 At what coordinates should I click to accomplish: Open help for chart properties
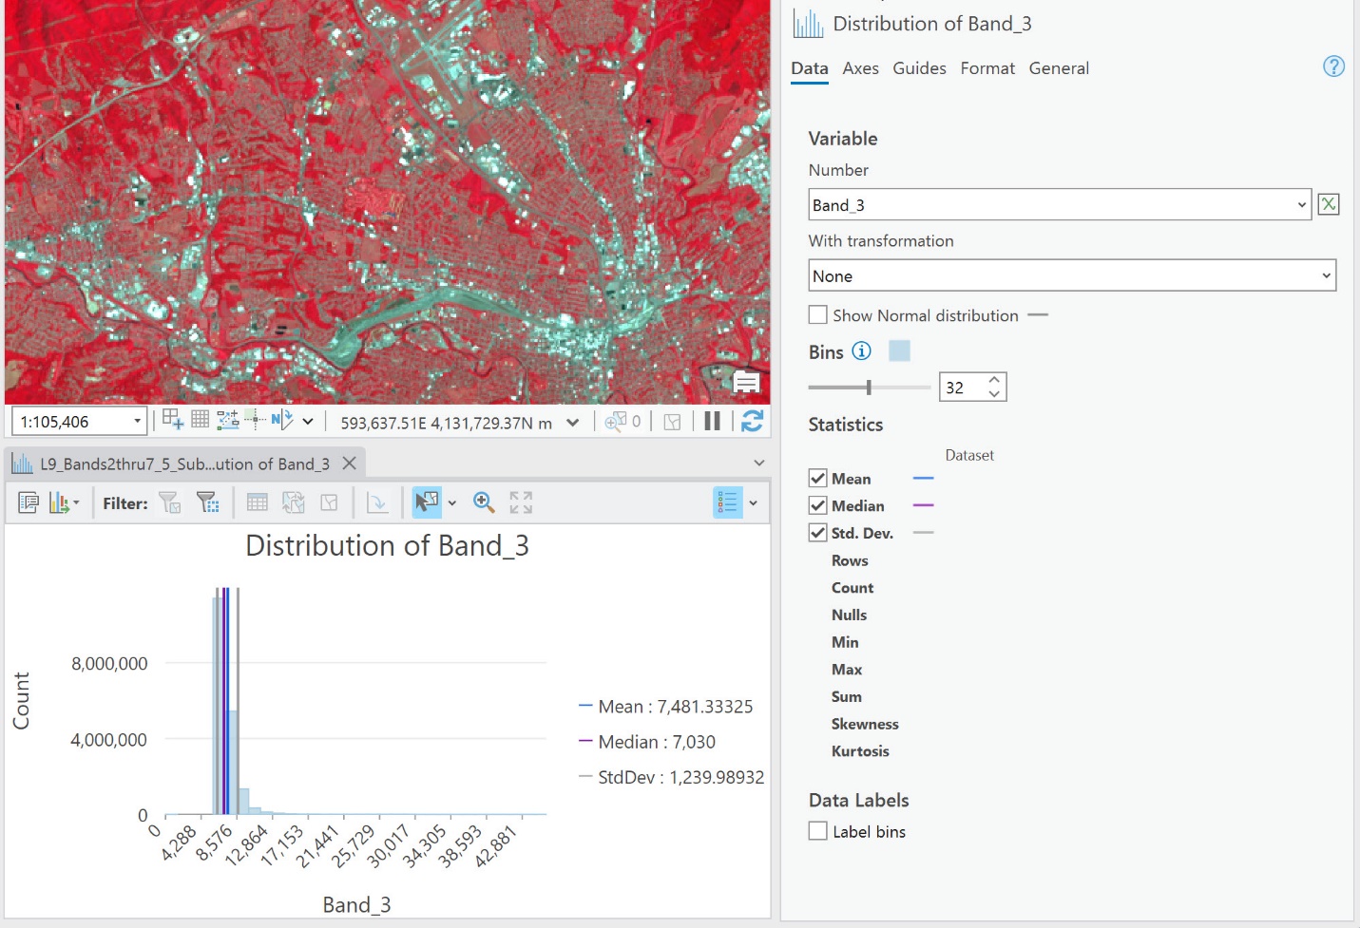click(1333, 66)
